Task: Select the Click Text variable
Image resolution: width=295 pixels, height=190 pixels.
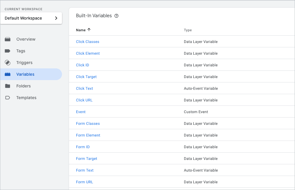Action: pos(84,89)
